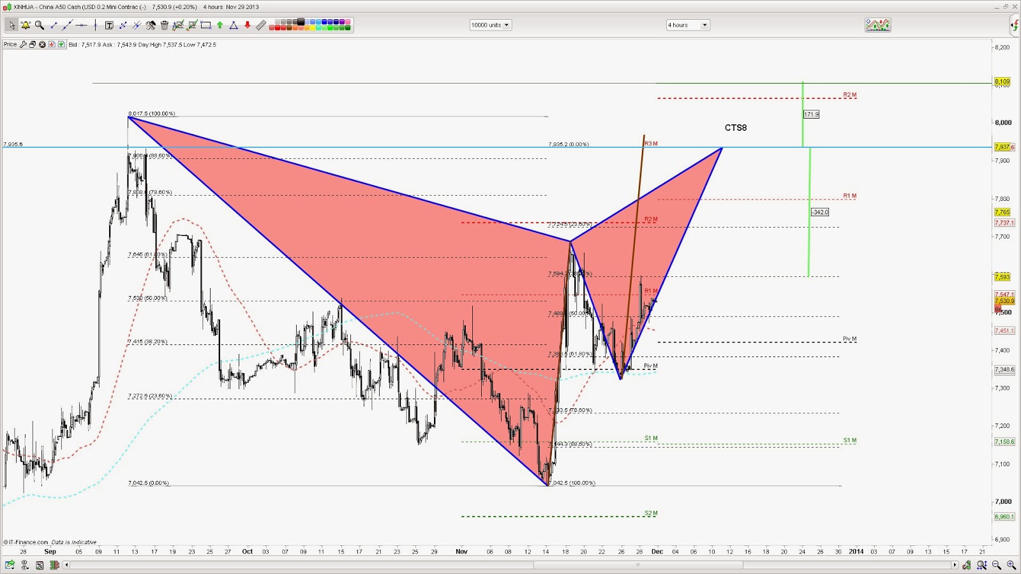1021x574 pixels.
Task: Close the price panel with X icon
Action: pyautogui.click(x=42, y=45)
